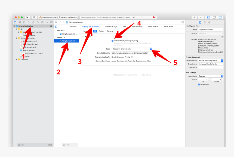This screenshot has width=234, height=157.
Task: Toggle the project/targets list sidebar icon
Action: pos(56,27)
